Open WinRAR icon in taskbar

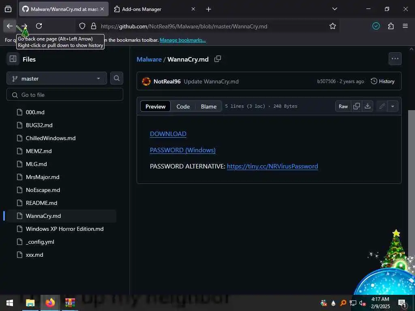[x=70, y=303]
